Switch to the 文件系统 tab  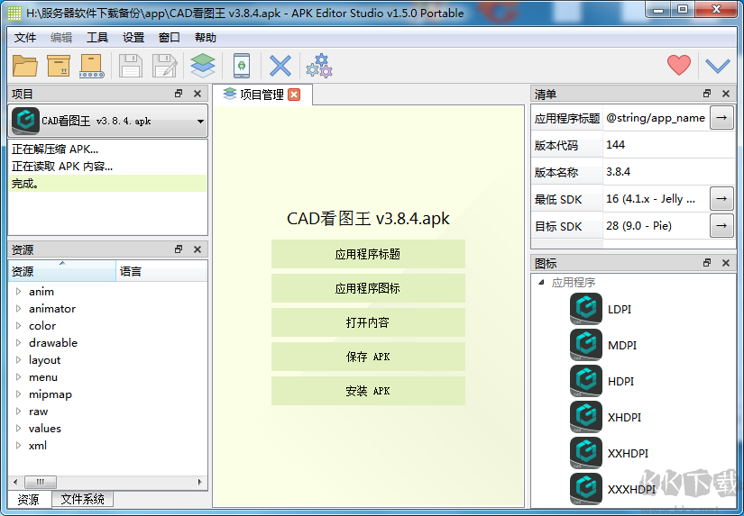82,499
